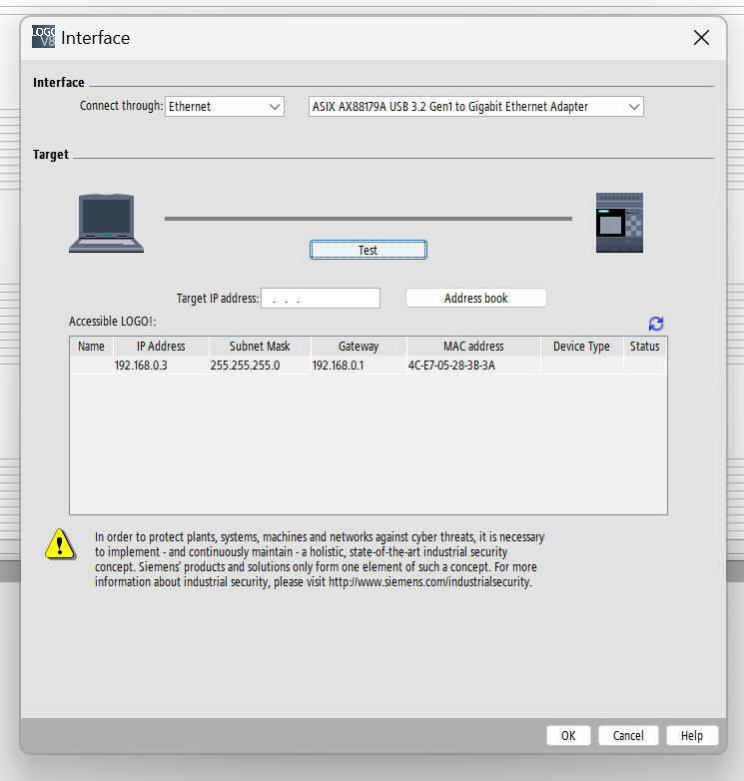Image resolution: width=744 pixels, height=781 pixels.
Task: Open Help for the Interface dialog
Action: [692, 735]
